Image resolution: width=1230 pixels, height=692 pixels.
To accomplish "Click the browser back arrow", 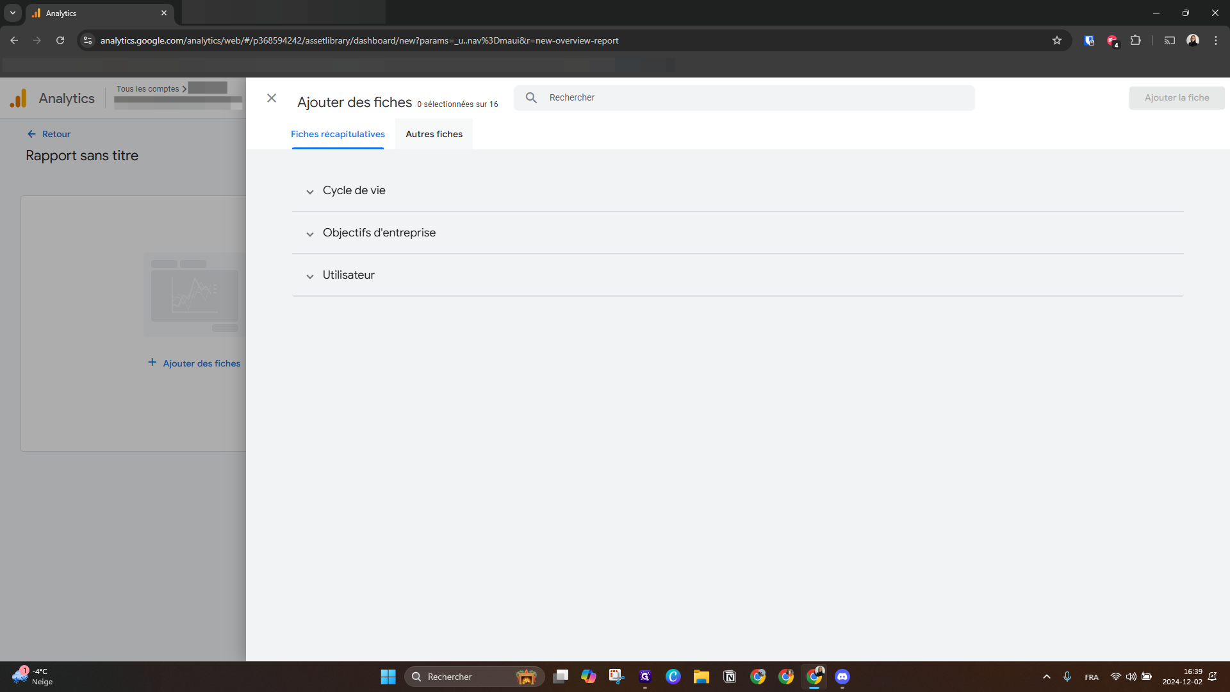I will [x=14, y=40].
